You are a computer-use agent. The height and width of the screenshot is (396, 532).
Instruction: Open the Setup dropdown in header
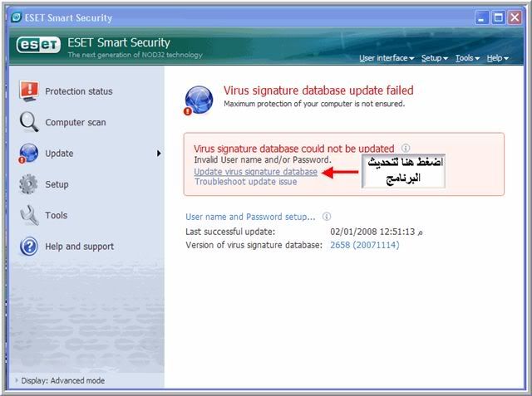click(434, 58)
